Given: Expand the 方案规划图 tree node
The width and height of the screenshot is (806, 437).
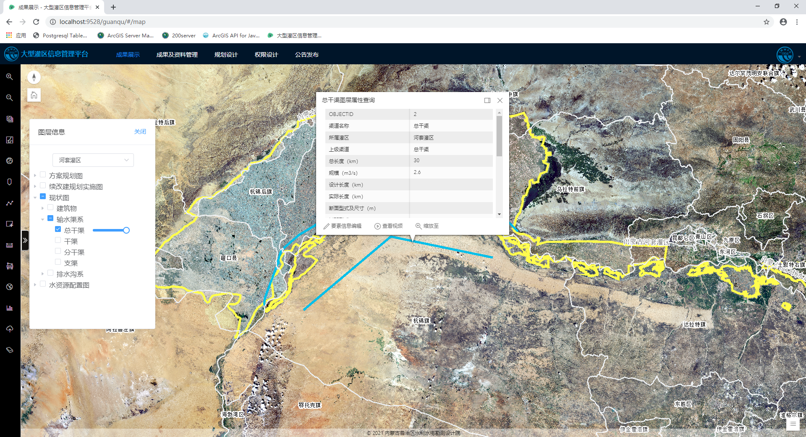Looking at the screenshot, I should click(x=35, y=175).
